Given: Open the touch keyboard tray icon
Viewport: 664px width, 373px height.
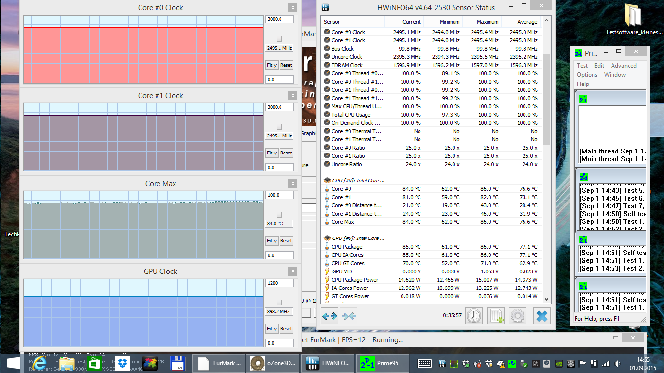Looking at the screenshot, I should pyautogui.click(x=425, y=363).
